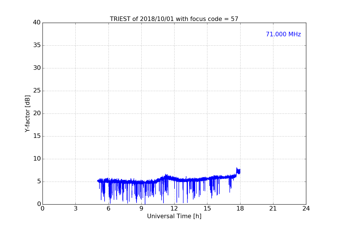Click the x-axis tick label '21'
The width and height of the screenshot is (340, 227).
pos(273,209)
